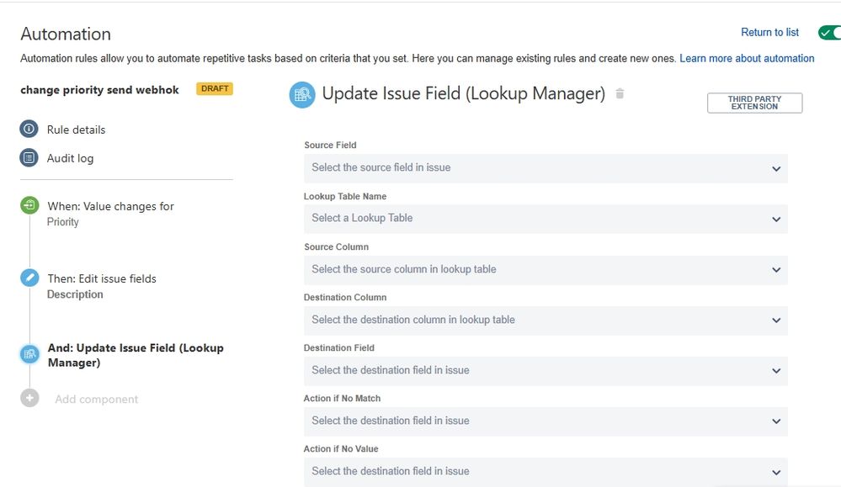Expand the Destination Column dropdown
Viewport: 841px width, 487px height.
546,320
